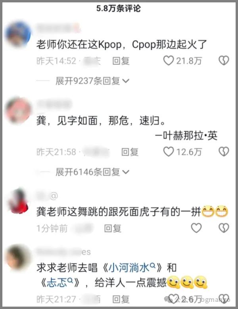238x309 pixels.
Task: Open the red-clothed avatar of third commenter
Action: click(19, 201)
